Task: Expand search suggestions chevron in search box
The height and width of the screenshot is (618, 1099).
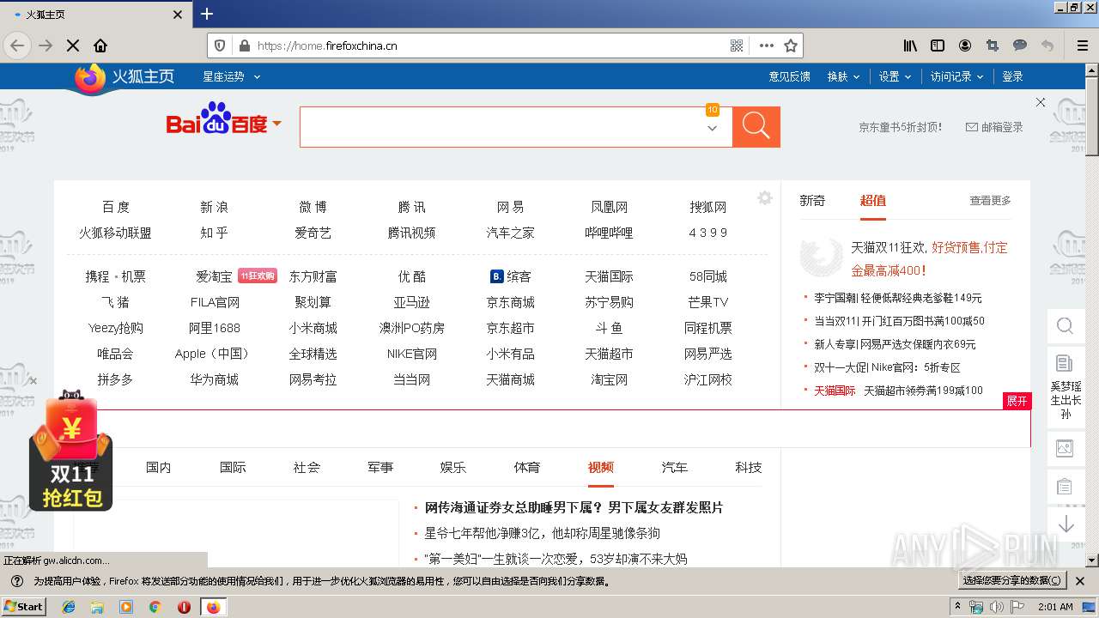Action: point(712,129)
